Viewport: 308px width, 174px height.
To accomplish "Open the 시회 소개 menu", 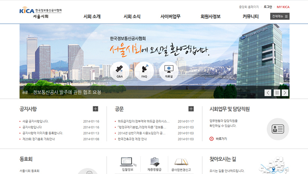I will (92, 17).
